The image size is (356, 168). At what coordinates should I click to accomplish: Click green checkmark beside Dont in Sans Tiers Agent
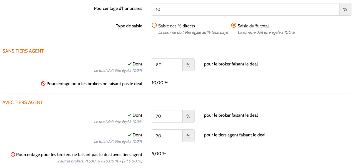coord(129,64)
